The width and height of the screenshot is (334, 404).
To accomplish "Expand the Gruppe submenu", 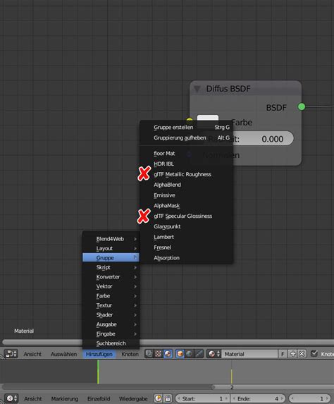I will point(111,257).
